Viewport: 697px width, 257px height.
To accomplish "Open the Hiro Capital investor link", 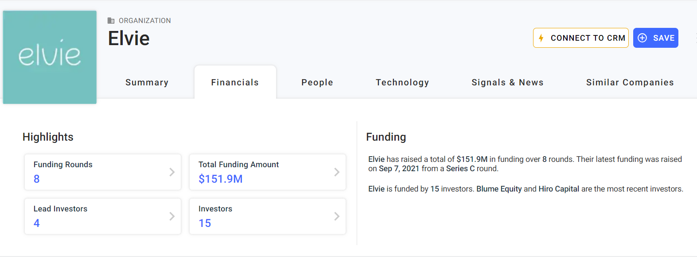I will [559, 189].
